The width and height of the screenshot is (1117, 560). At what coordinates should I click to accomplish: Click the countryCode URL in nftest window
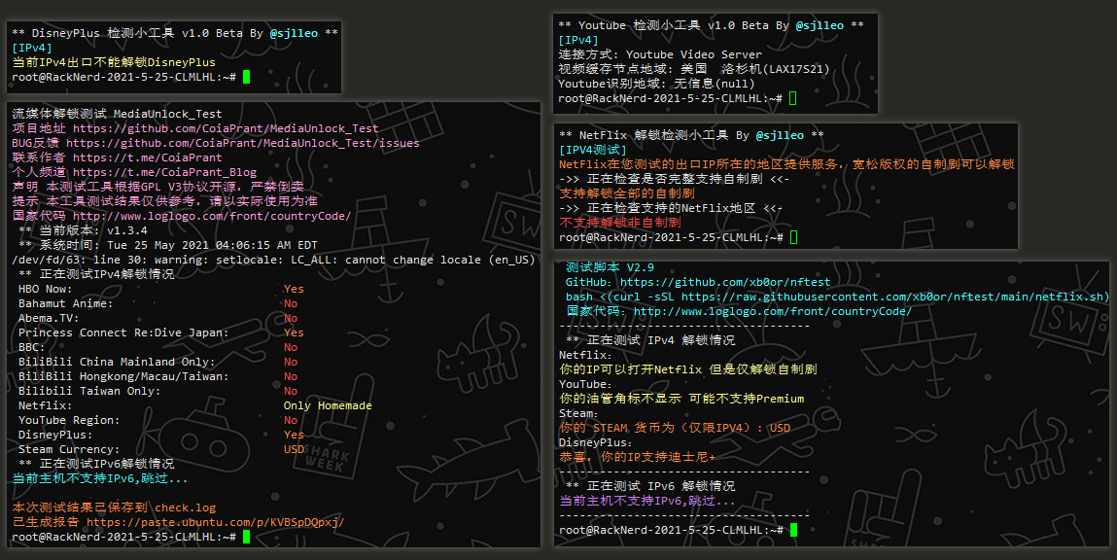coord(772,311)
